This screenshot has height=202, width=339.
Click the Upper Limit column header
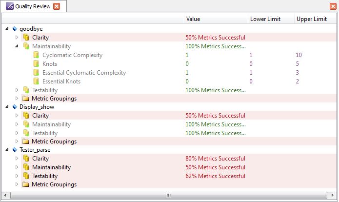tap(311, 19)
